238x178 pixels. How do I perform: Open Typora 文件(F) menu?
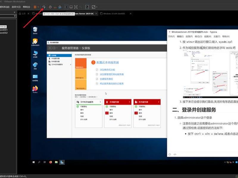(x=171, y=36)
